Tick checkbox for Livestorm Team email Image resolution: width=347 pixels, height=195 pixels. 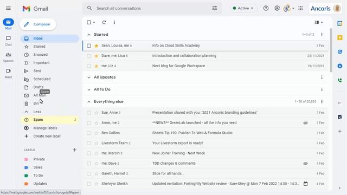pyautogui.click(x=89, y=143)
